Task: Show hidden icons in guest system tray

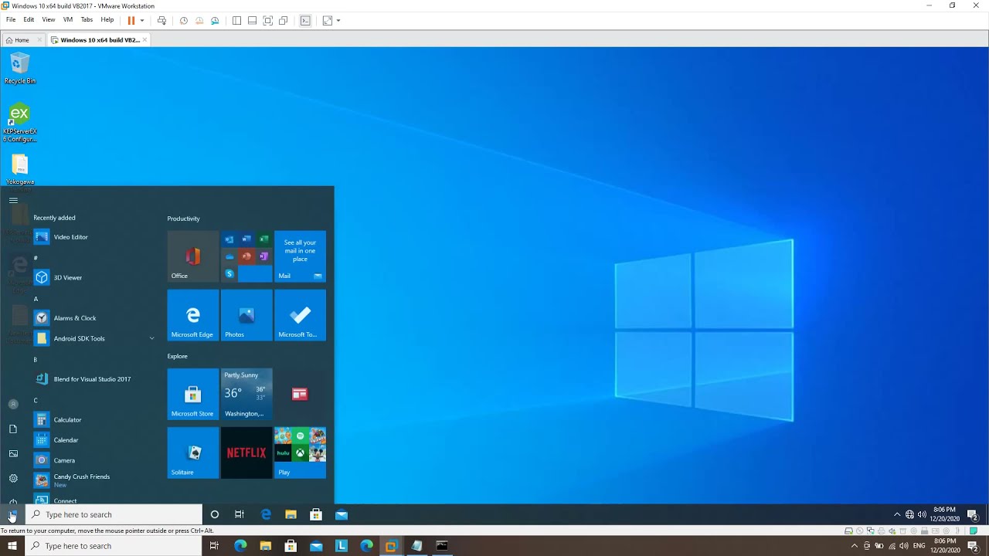Action: 896,514
